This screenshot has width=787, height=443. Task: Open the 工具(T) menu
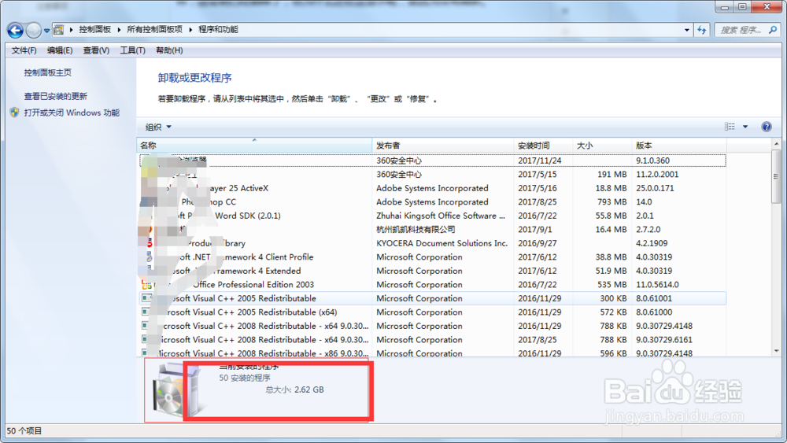point(132,50)
